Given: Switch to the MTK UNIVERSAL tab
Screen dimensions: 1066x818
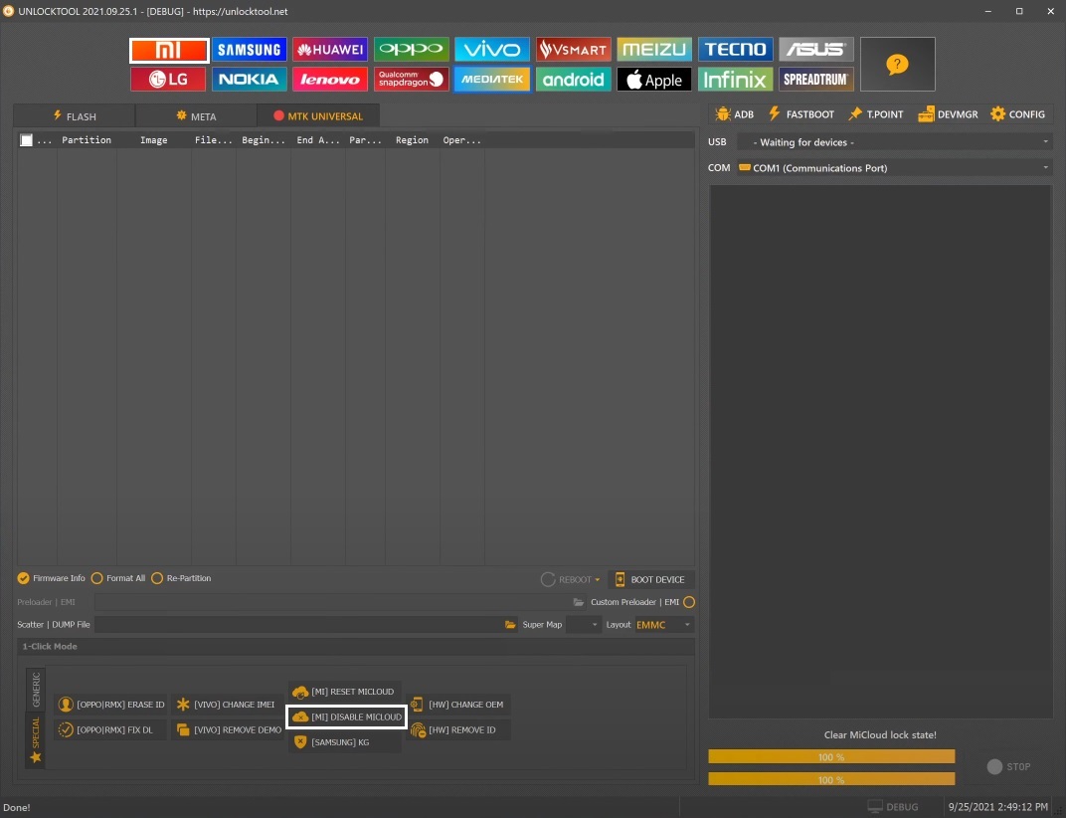Looking at the screenshot, I should click(318, 116).
